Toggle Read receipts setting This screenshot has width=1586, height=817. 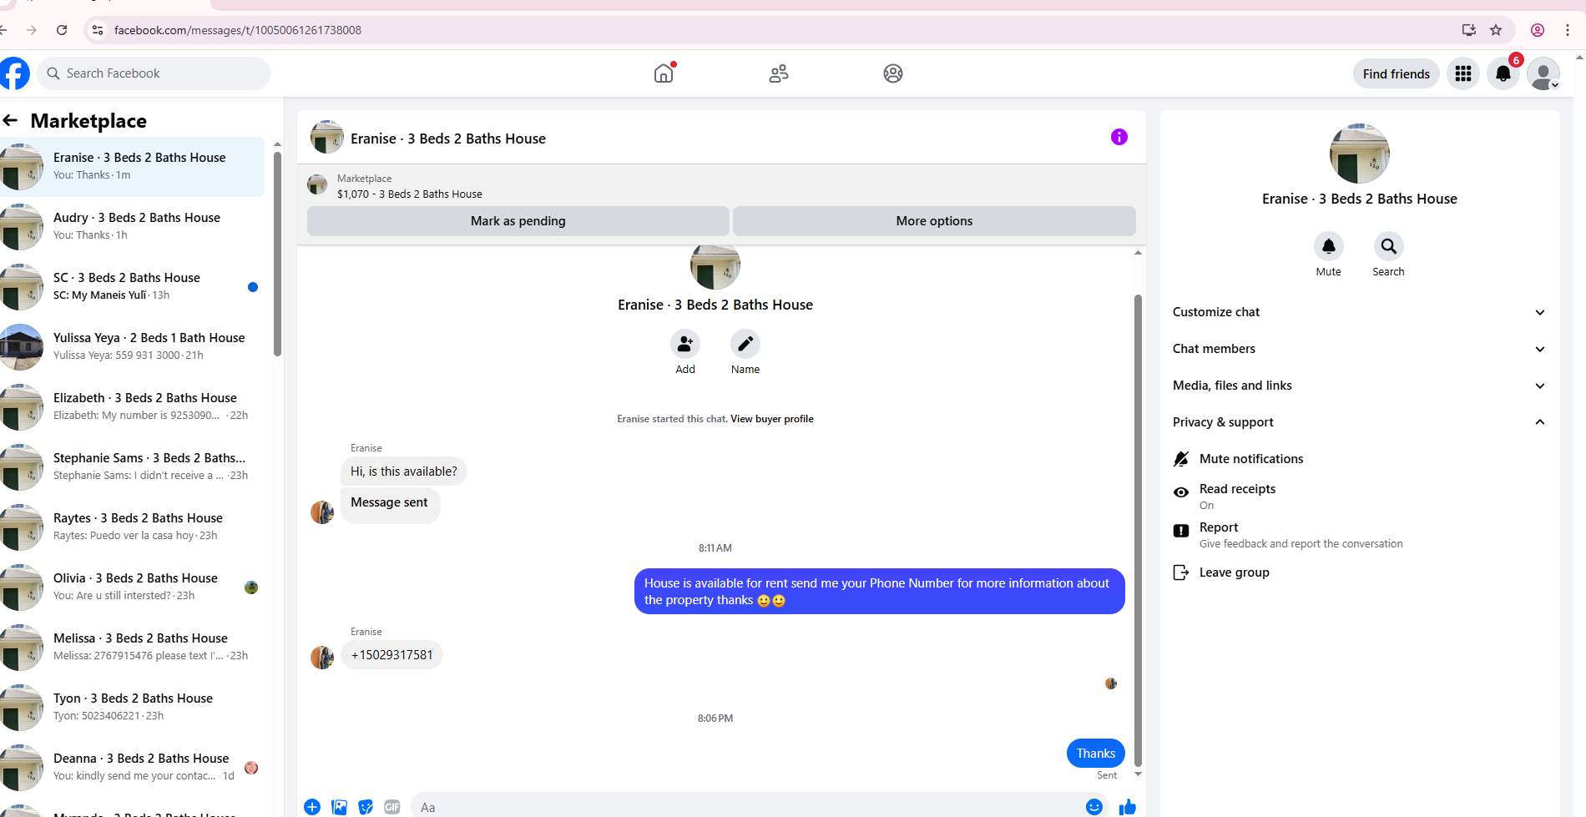(1359, 496)
